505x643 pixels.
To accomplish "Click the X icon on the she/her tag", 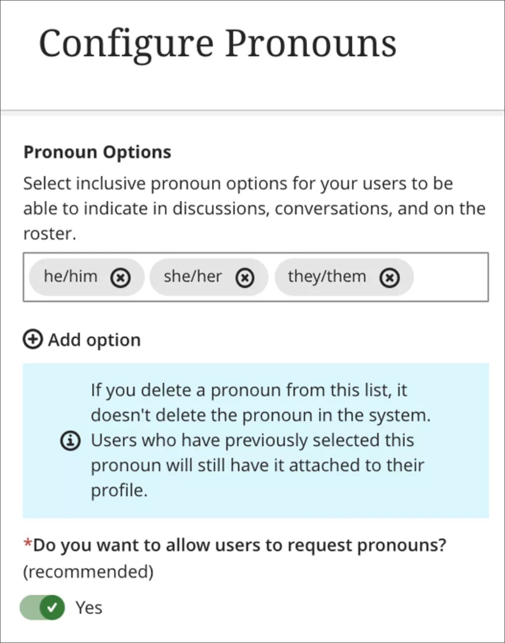I will pyautogui.click(x=245, y=277).
